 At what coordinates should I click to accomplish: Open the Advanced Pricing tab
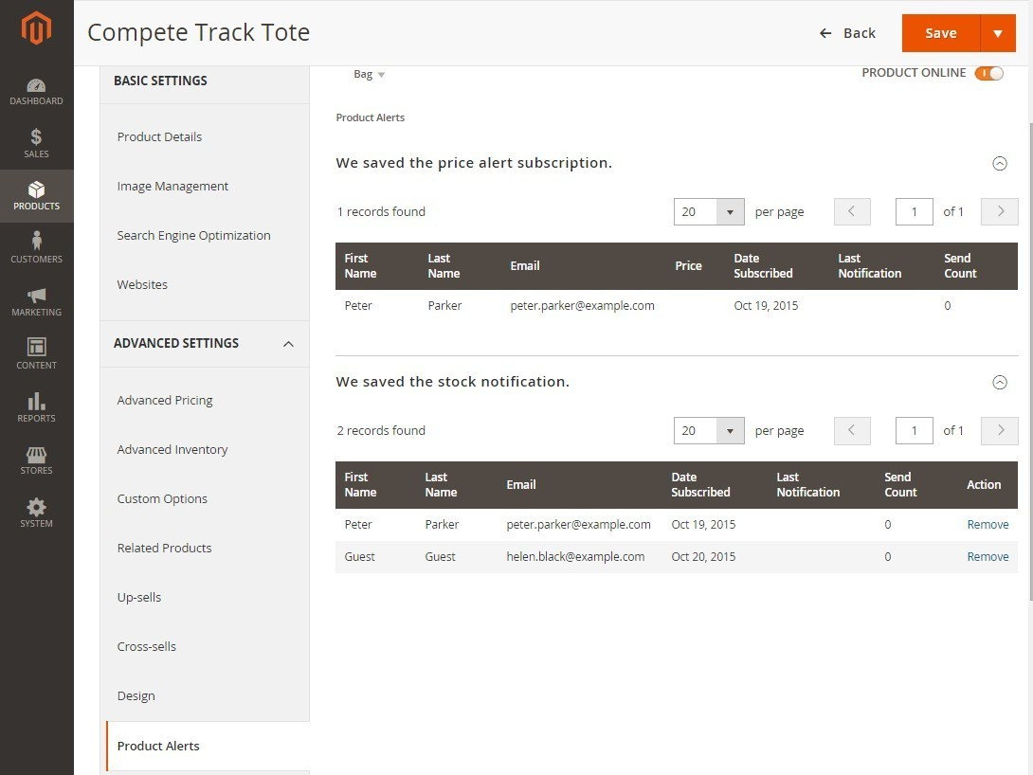(x=165, y=401)
